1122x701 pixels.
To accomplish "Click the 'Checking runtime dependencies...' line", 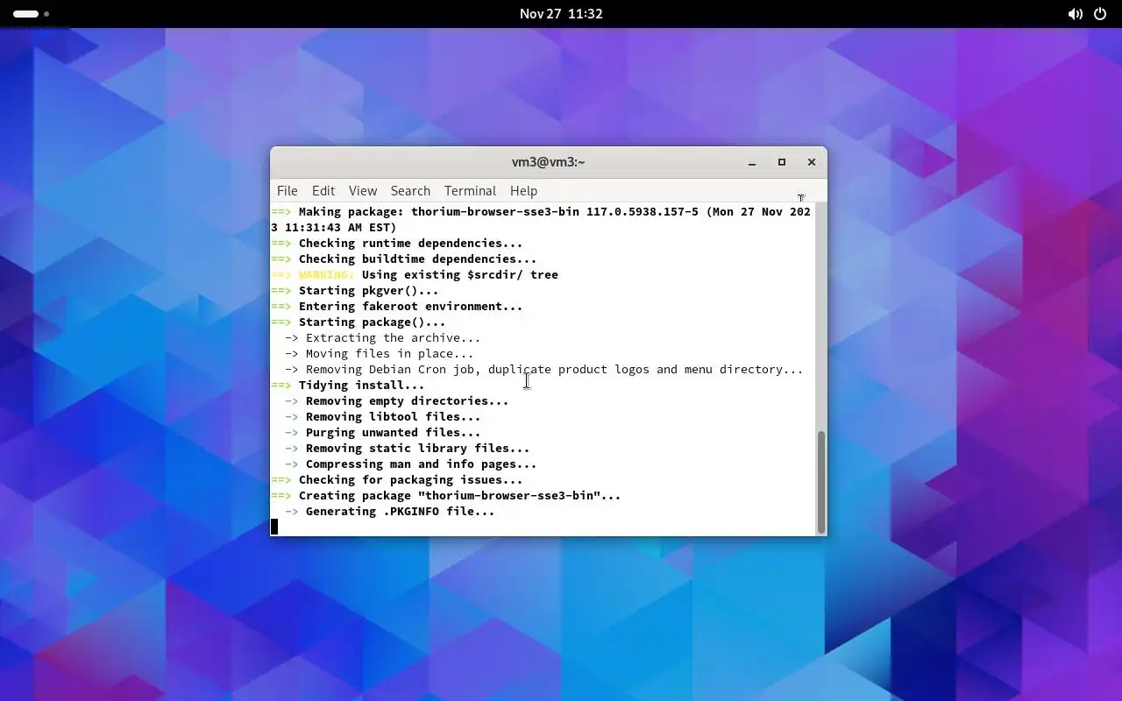I will (x=397, y=243).
